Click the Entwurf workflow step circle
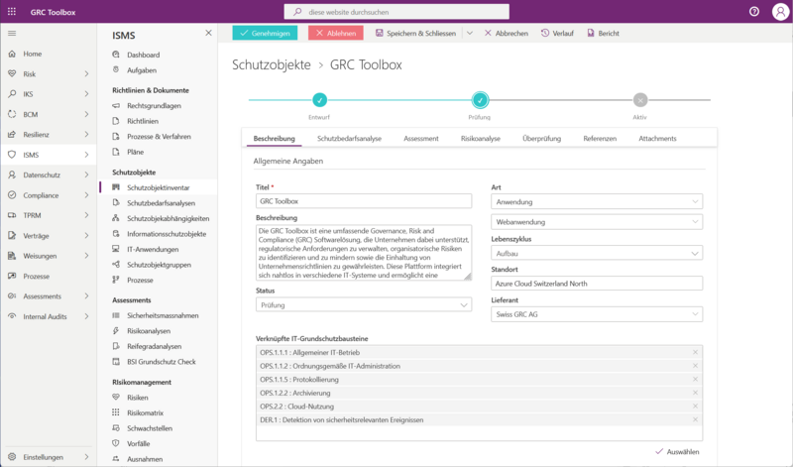 319,99
